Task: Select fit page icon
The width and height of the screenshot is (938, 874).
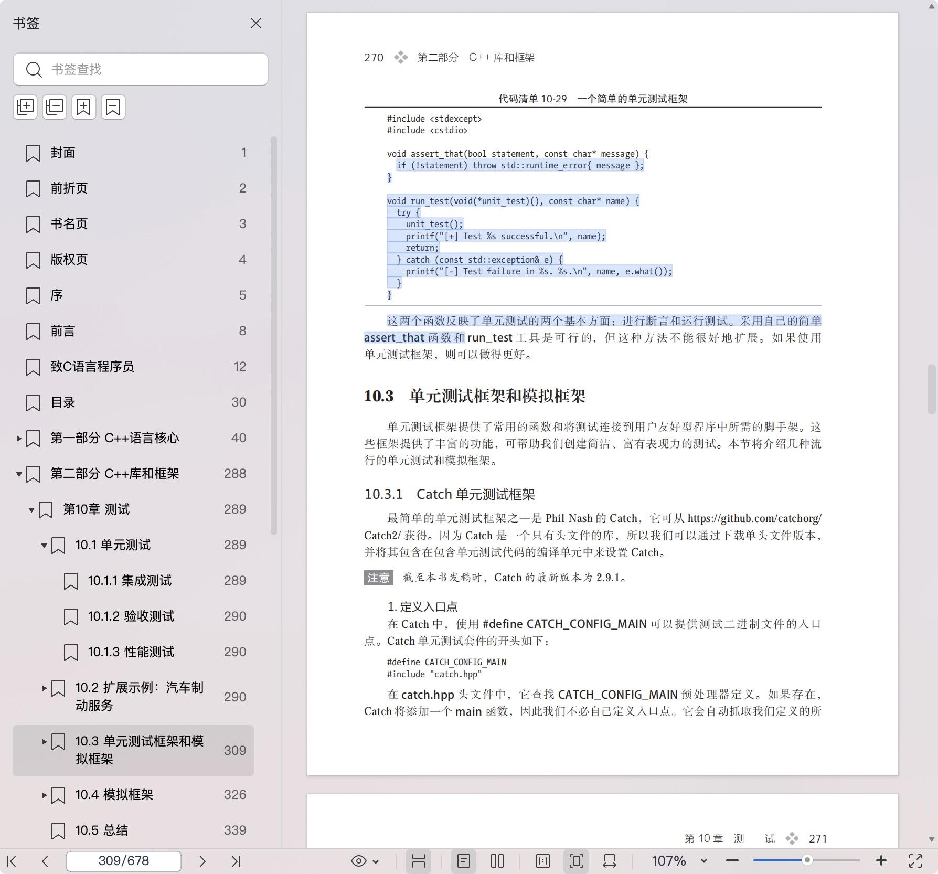Action: 576,861
